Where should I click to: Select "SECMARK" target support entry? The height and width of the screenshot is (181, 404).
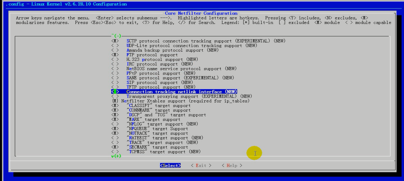(157, 147)
